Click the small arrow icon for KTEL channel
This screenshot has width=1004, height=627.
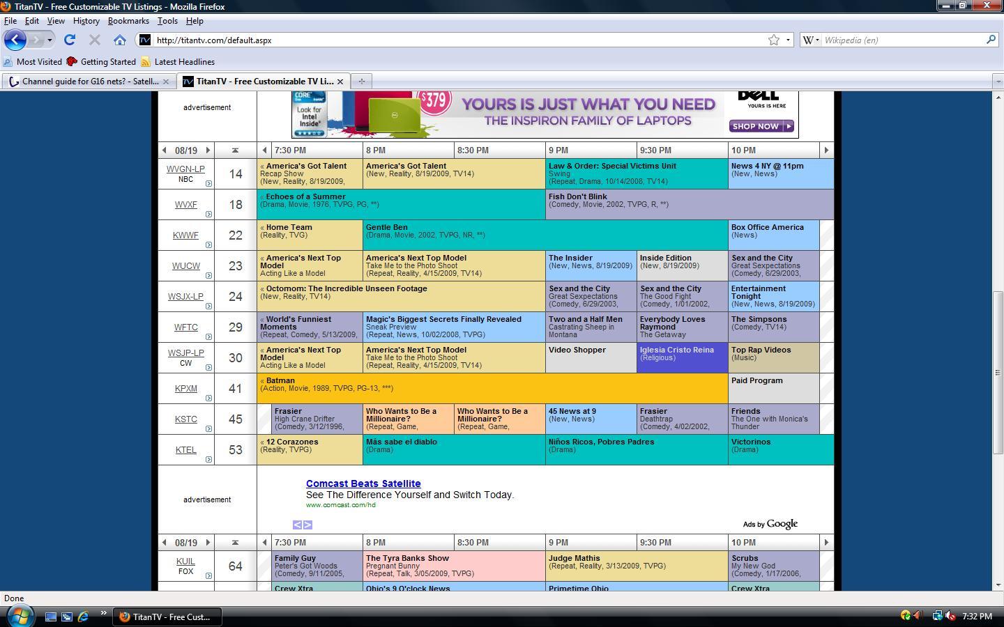click(x=208, y=459)
